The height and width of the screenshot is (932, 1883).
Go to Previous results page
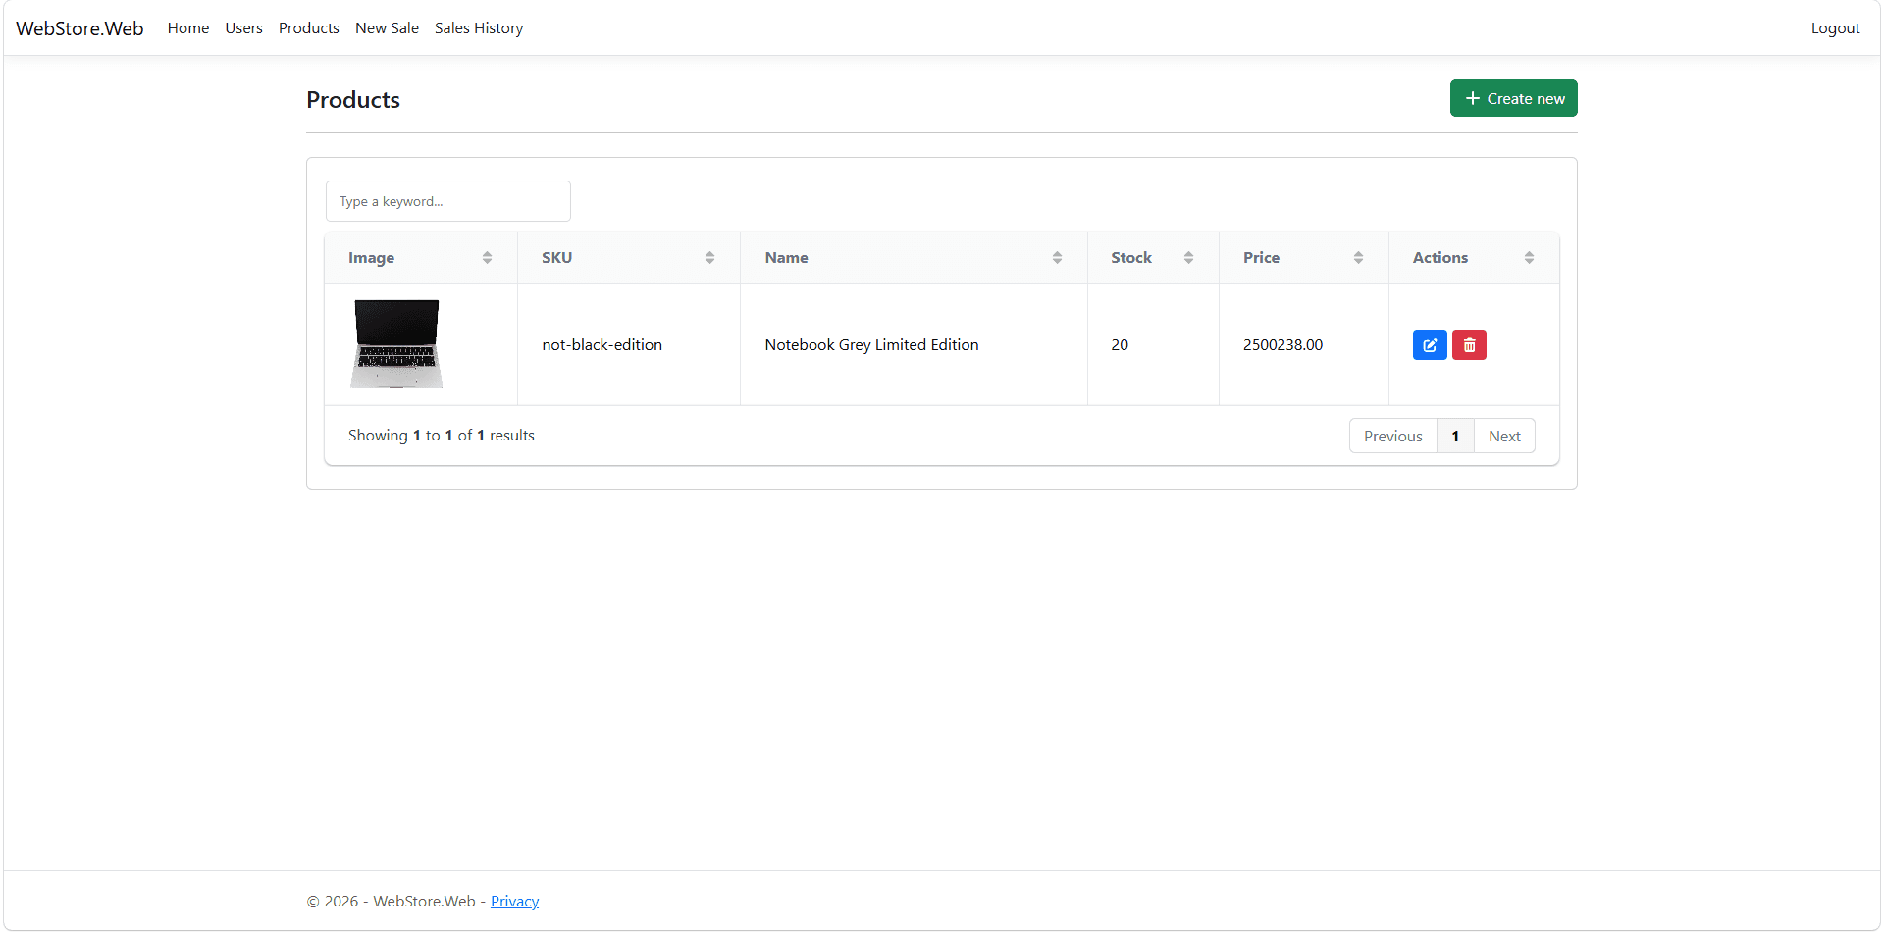1393,437
